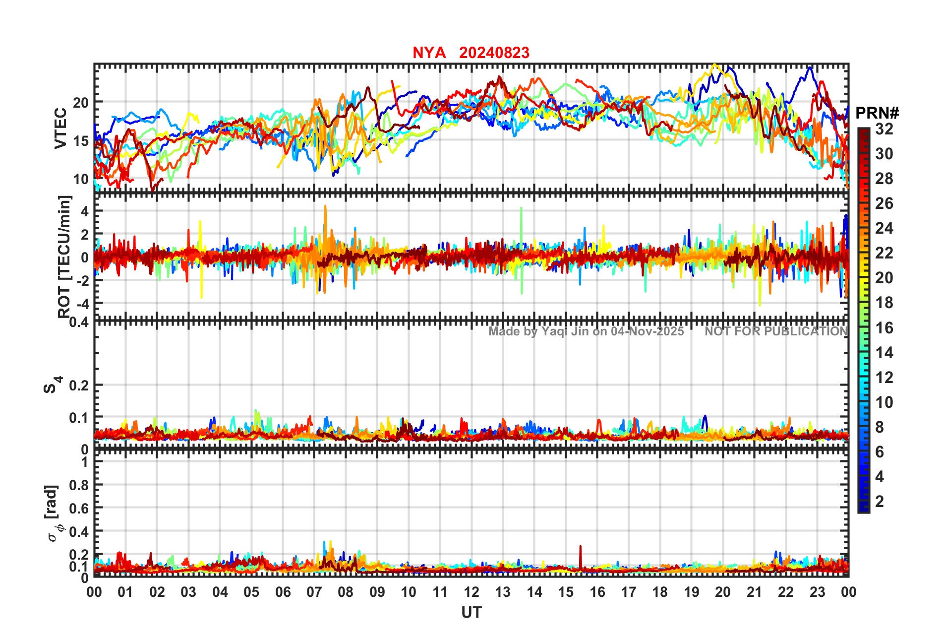Click the PRN colorbar strip
The image size is (943, 641).
864,320
